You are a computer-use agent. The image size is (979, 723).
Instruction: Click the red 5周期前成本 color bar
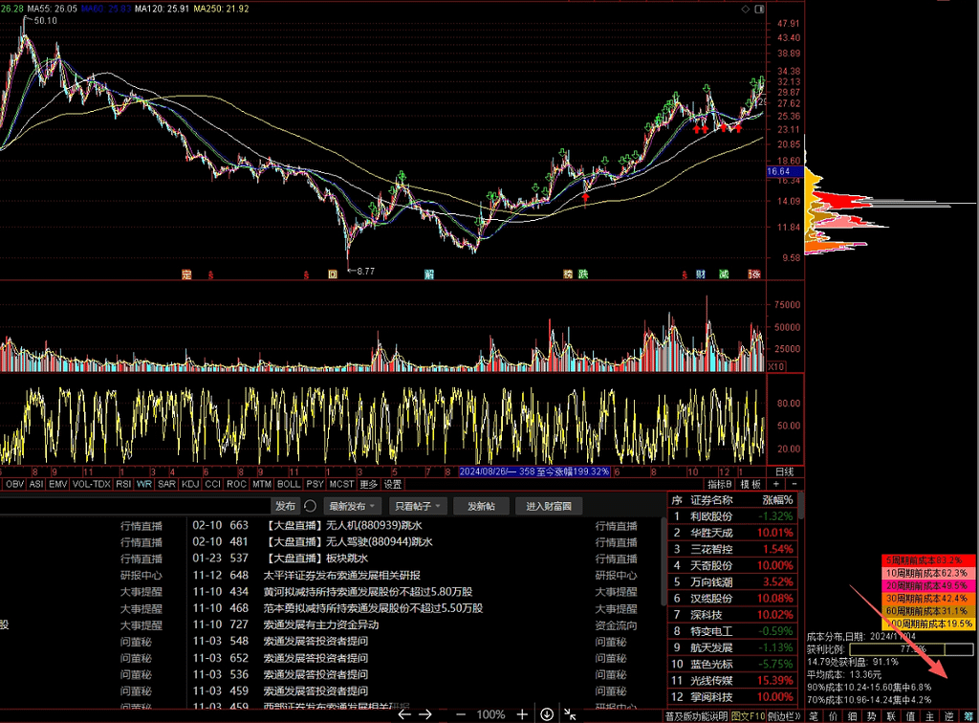[927, 559]
